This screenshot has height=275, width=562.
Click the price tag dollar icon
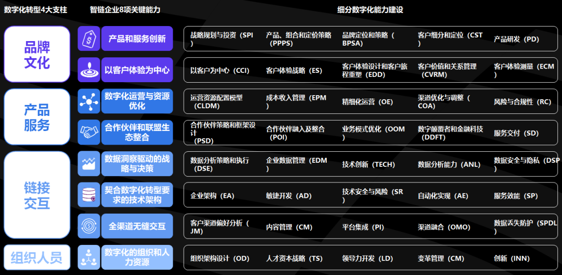tap(88, 39)
